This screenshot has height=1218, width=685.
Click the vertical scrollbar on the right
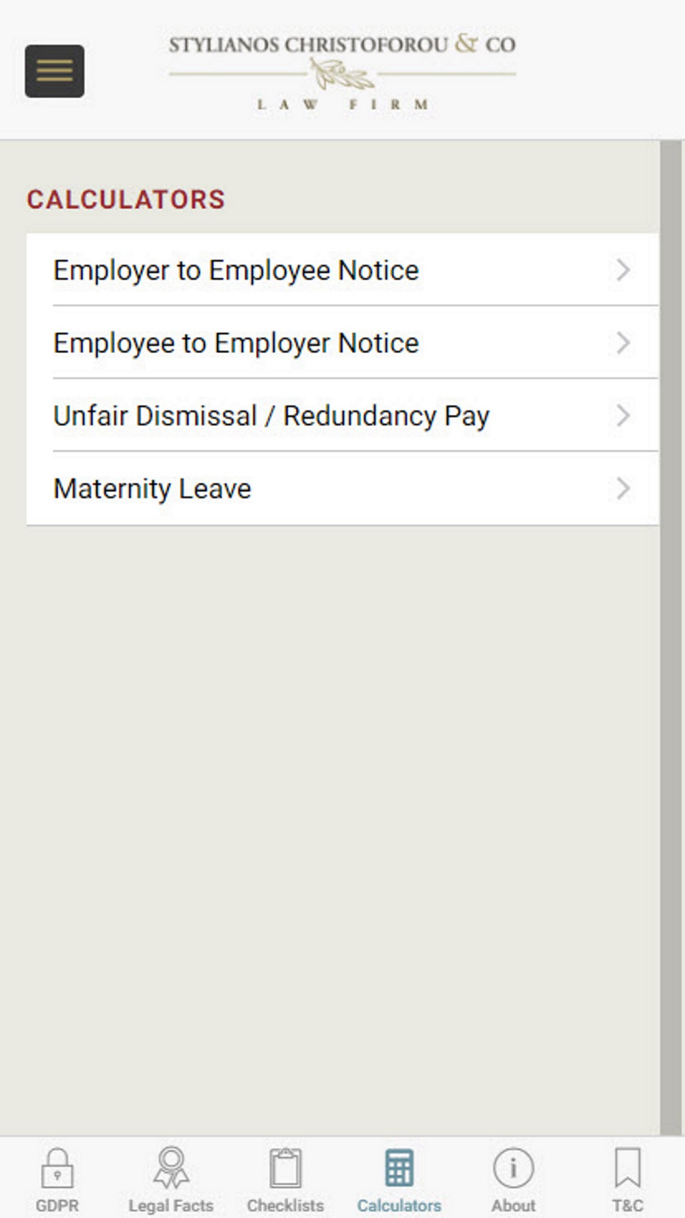[671, 637]
